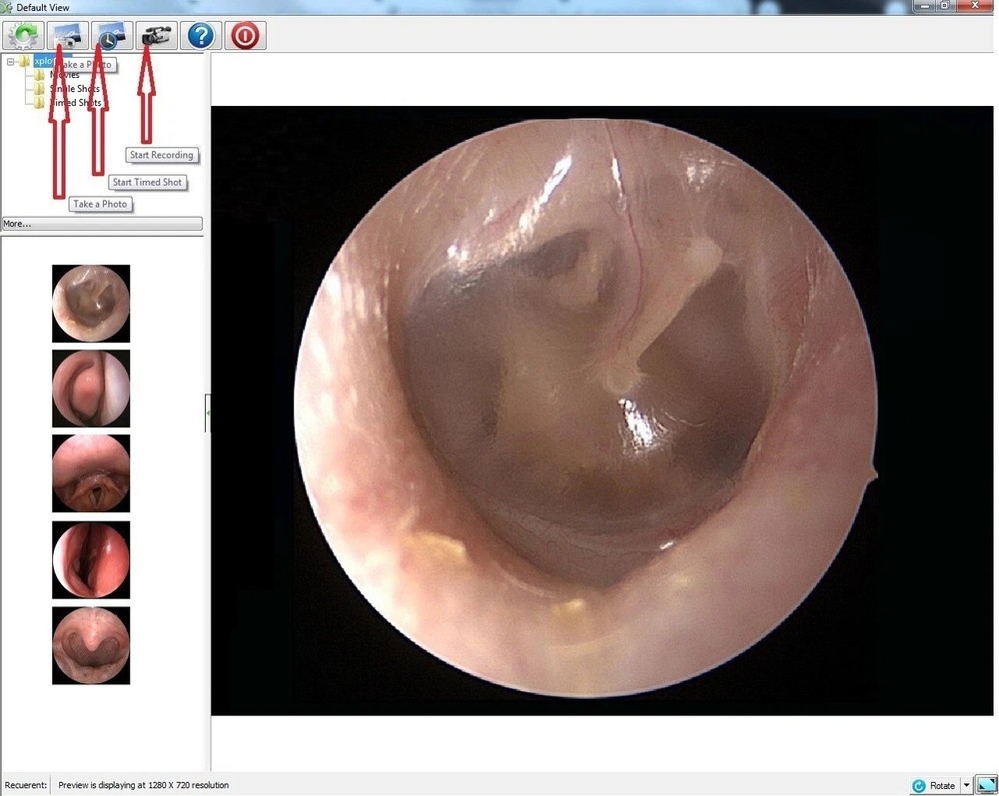Select the Timed Shots folder
Screen dimensions: 999x796
[x=74, y=102]
